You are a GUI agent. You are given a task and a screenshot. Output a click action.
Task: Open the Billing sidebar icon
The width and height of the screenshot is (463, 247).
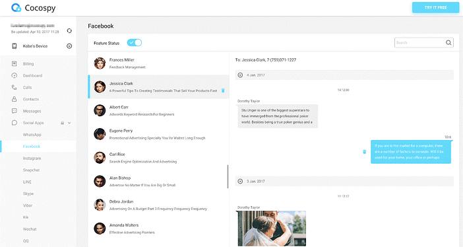[14, 63]
